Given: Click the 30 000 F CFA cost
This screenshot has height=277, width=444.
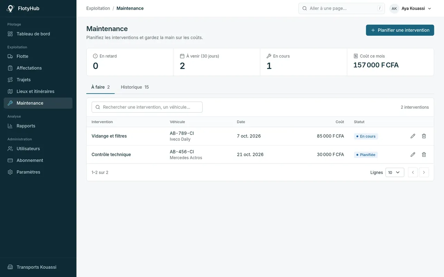Looking at the screenshot, I should coord(330,154).
